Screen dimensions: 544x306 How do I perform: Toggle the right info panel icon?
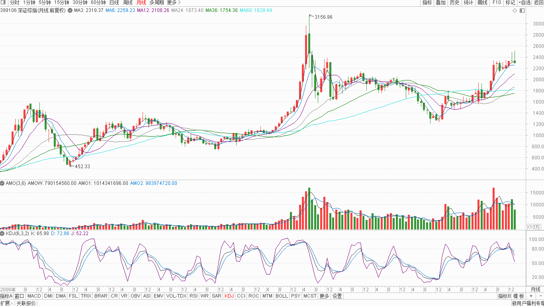522,10
